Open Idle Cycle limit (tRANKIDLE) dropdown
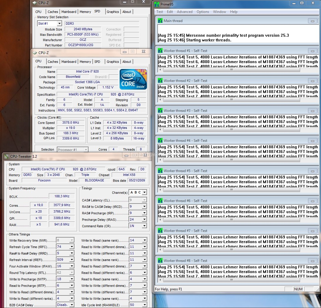 [x=145, y=305]
